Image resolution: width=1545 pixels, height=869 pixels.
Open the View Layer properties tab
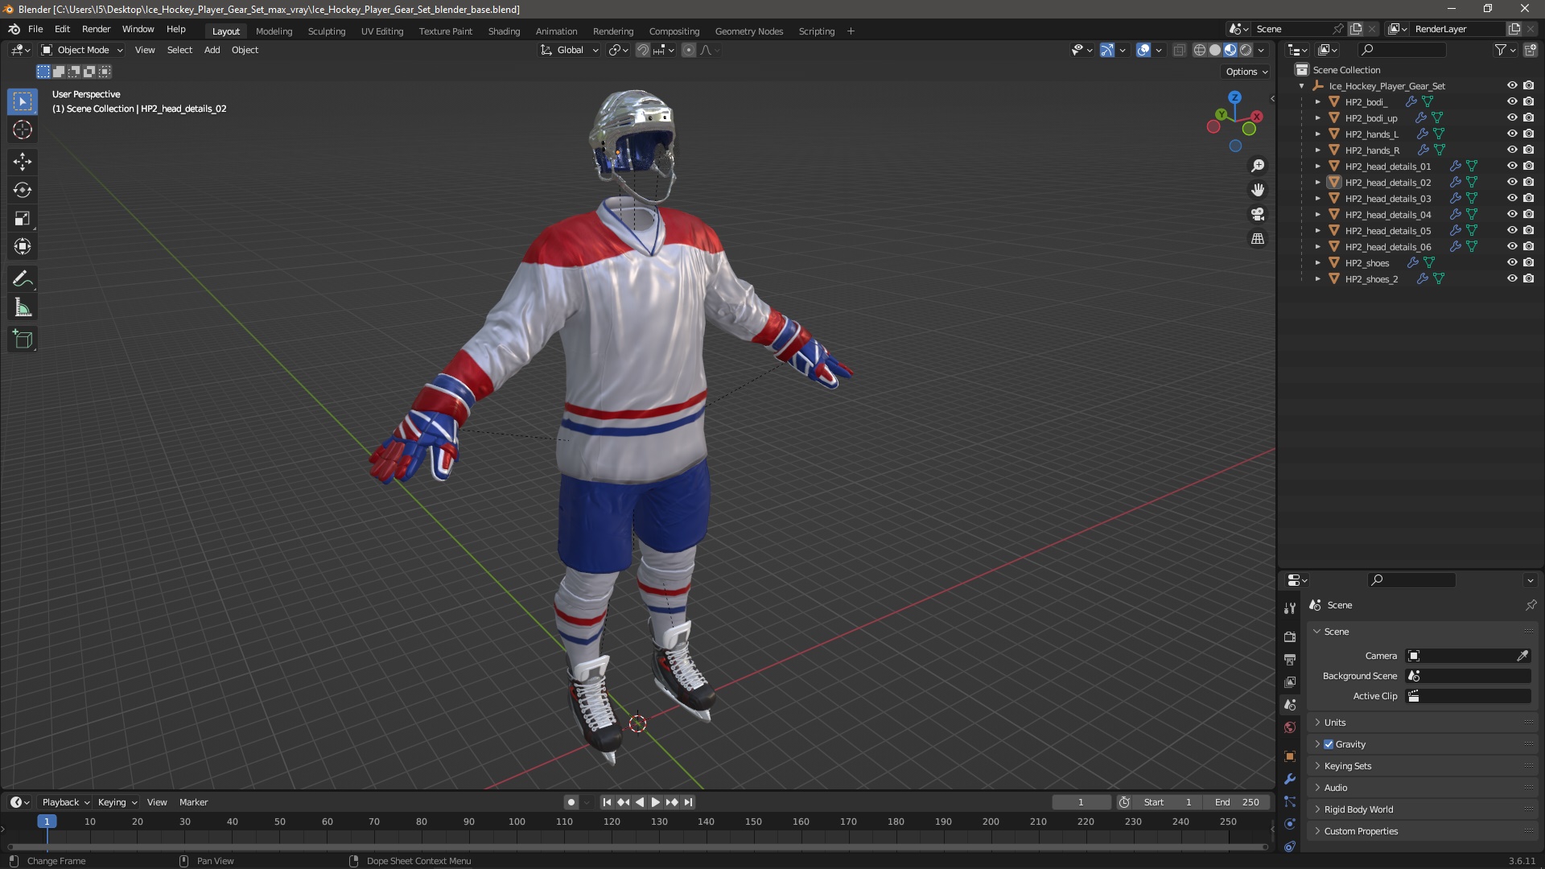point(1290,682)
